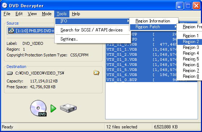The height and width of the screenshot is (132, 202).
Task: Open the Mode menu
Action: [x=47, y=14]
